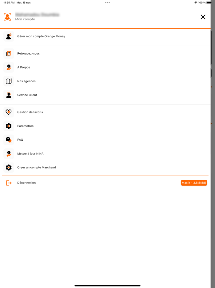Tap the Gestion de favoris heart icon
215x288 pixels.
[8, 112]
